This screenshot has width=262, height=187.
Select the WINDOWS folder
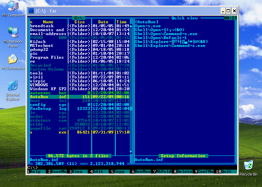point(80,85)
